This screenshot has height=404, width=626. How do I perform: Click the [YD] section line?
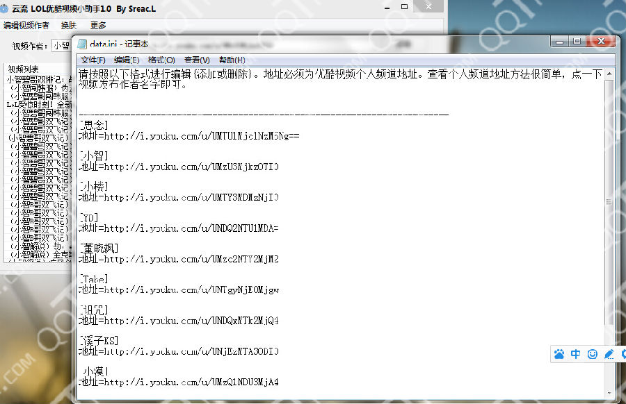(x=88, y=217)
